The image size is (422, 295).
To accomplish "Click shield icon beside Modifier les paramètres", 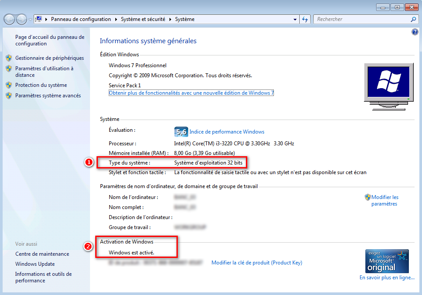I will (368, 197).
